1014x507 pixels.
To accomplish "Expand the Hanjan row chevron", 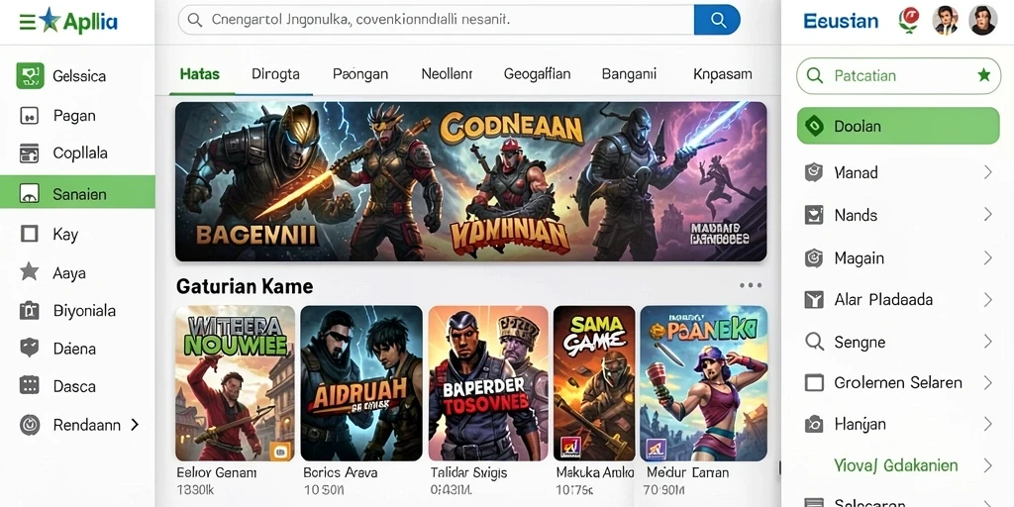I will pyautogui.click(x=987, y=424).
